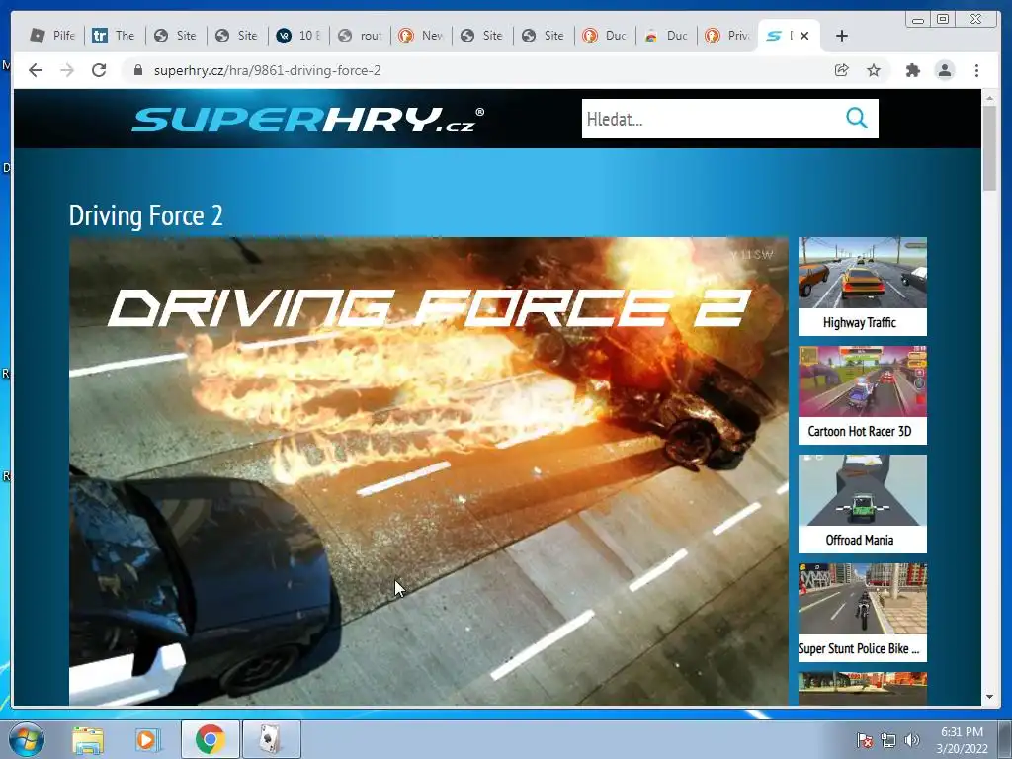1012x759 pixels.
Task: Click the Chrome taskbar icon
Action: pyautogui.click(x=210, y=739)
